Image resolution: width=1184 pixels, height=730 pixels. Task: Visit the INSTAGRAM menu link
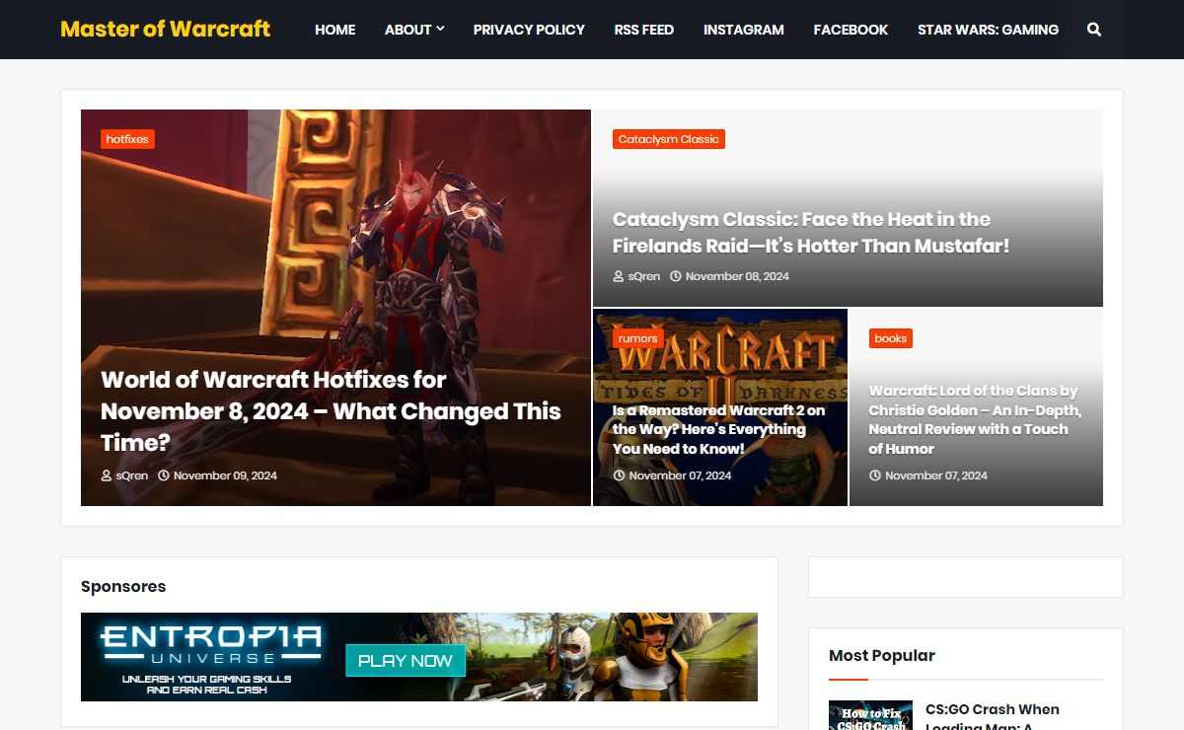pyautogui.click(x=744, y=30)
